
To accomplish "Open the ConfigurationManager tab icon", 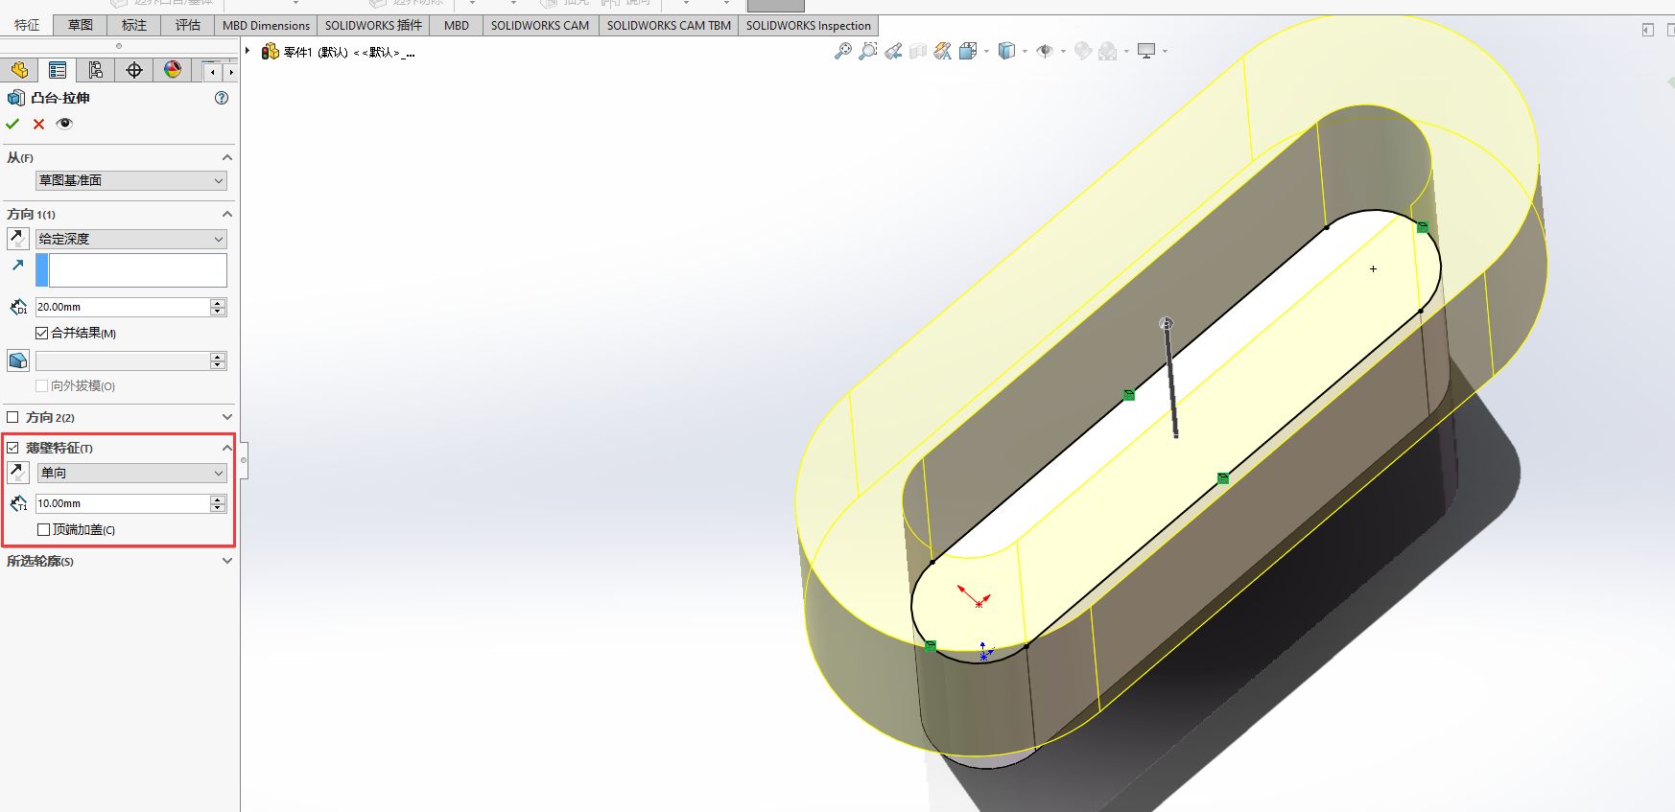I will (x=96, y=70).
